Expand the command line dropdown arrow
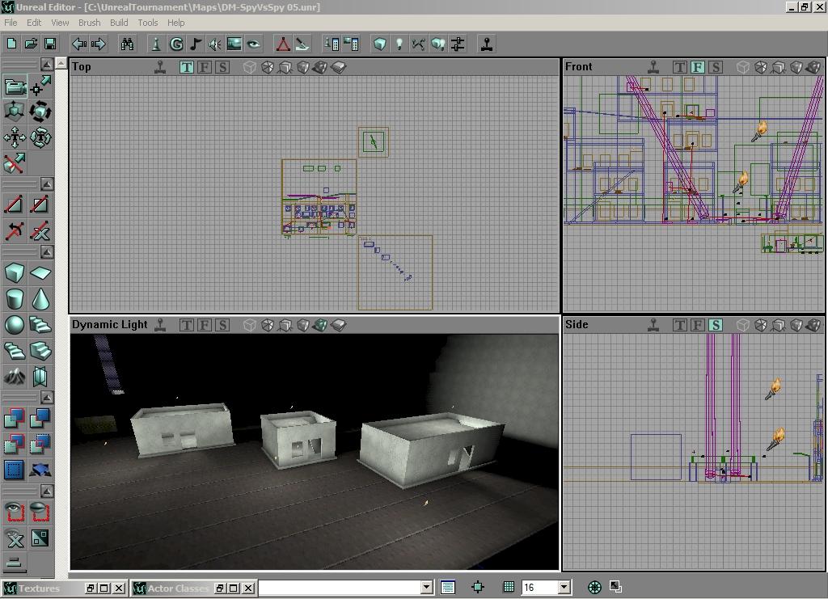828x599 pixels. (x=426, y=588)
